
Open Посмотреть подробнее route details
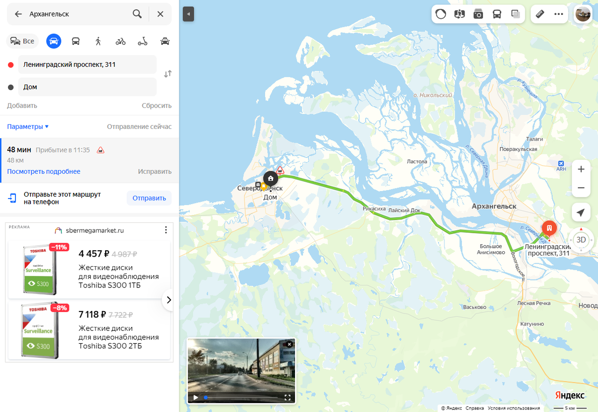point(44,172)
